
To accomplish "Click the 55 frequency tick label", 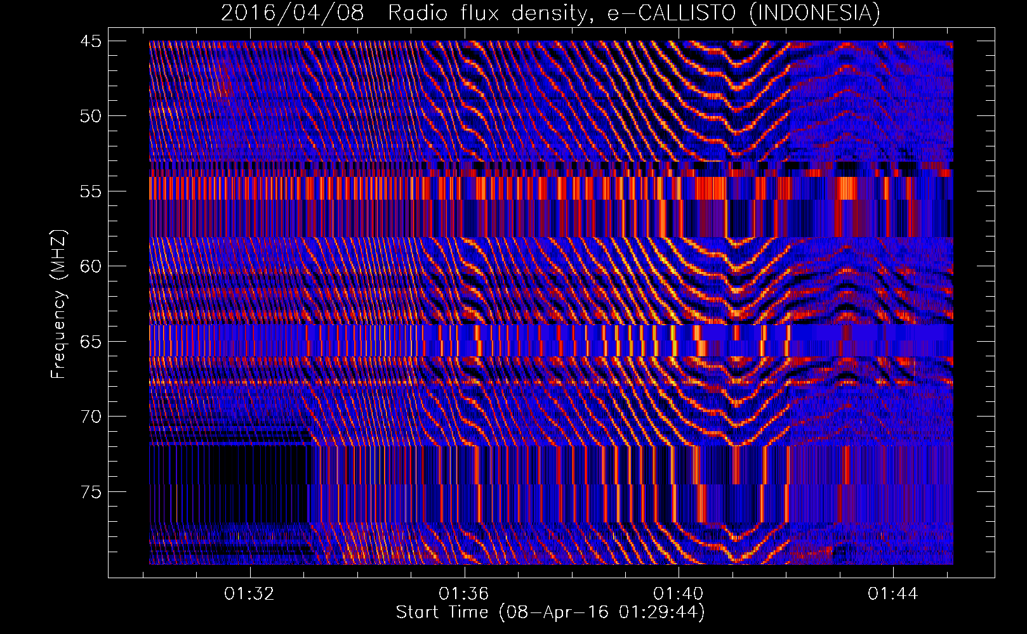I will pyautogui.click(x=91, y=191).
